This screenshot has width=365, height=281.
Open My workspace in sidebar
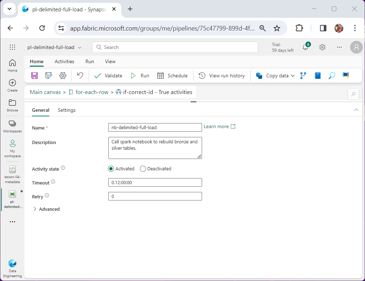click(x=12, y=149)
